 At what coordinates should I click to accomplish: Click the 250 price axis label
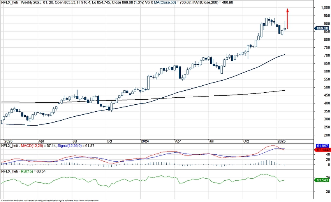(327, 127)
